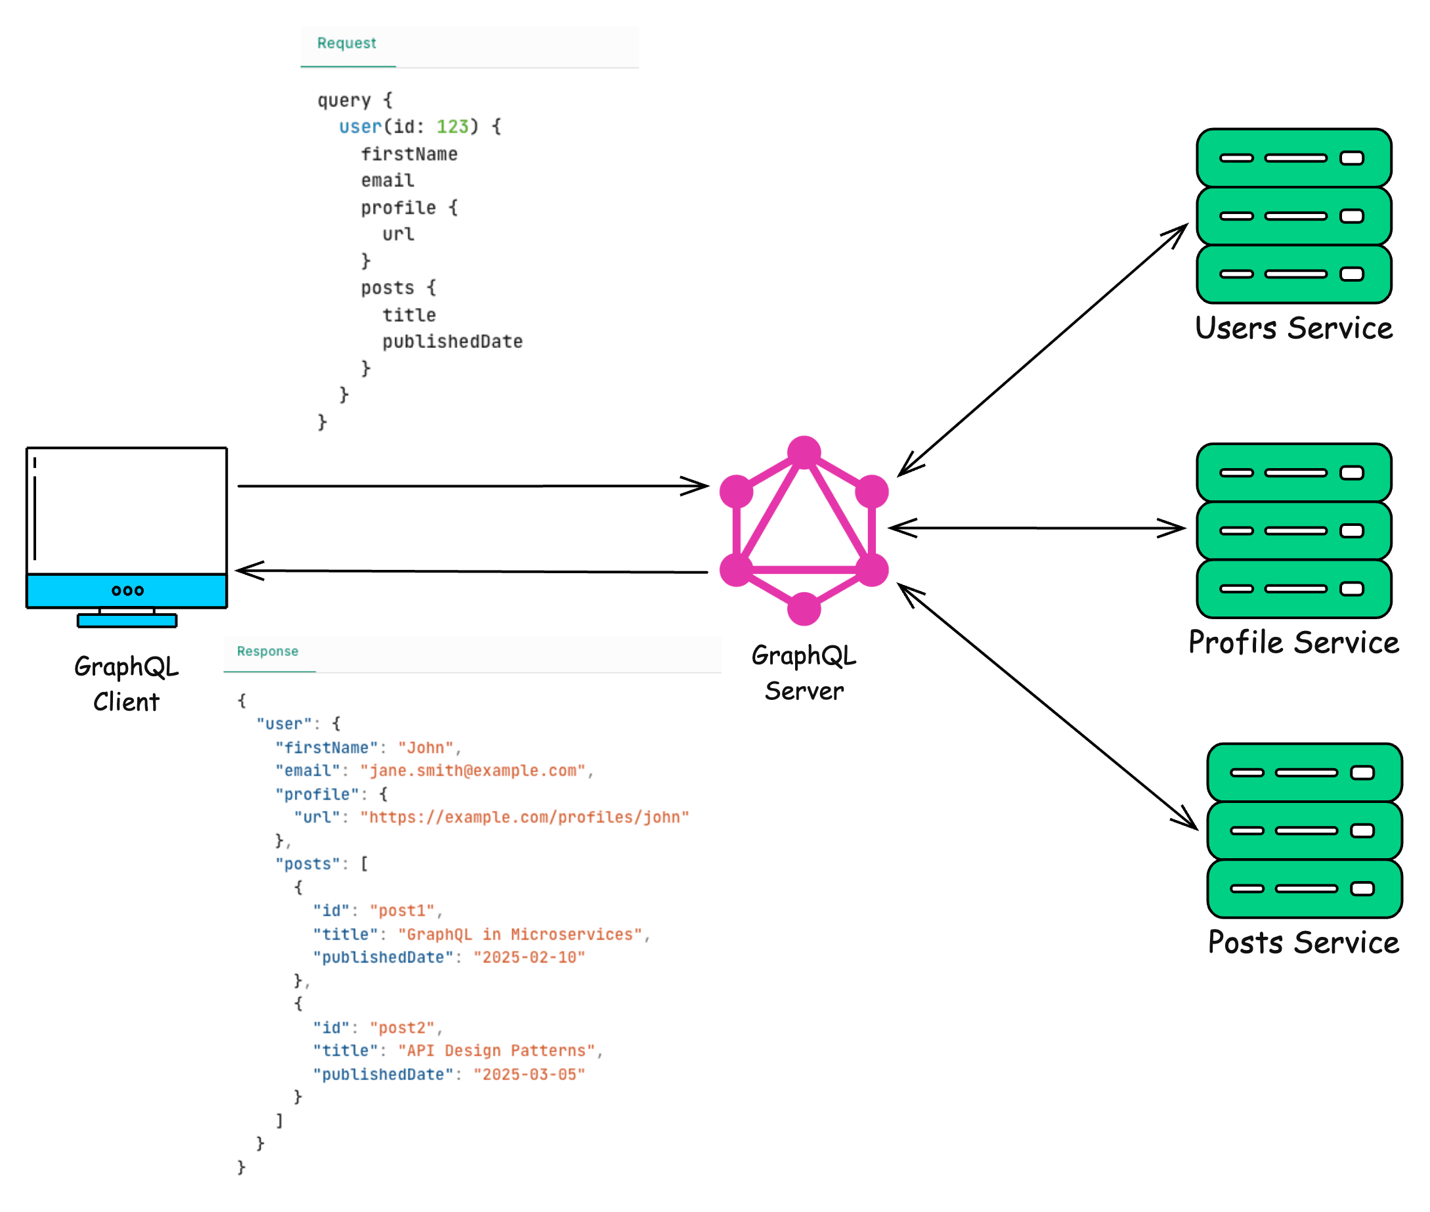The image size is (1430, 1212).
Task: Click the top node of the GraphQL logo
Action: pyautogui.click(x=804, y=453)
